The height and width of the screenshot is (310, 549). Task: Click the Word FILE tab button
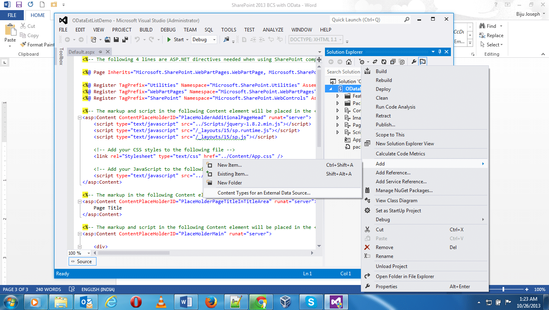pyautogui.click(x=12, y=15)
